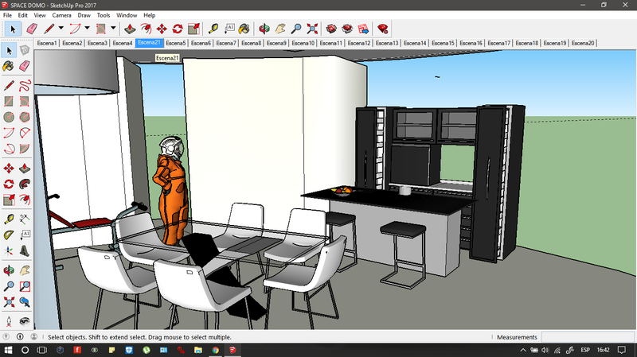This screenshot has height=357, width=637.
Task: Open the Window menu
Action: 126,15
